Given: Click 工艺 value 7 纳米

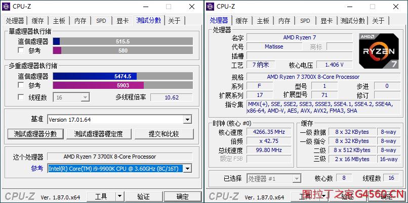Looking at the screenshot, I should click(261, 65).
